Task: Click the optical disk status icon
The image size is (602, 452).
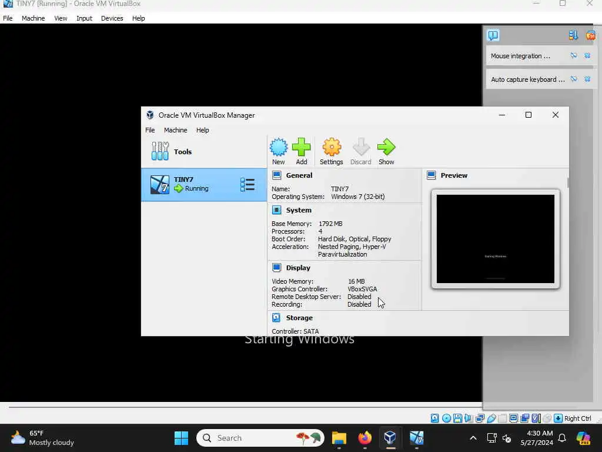Action: coord(447,418)
